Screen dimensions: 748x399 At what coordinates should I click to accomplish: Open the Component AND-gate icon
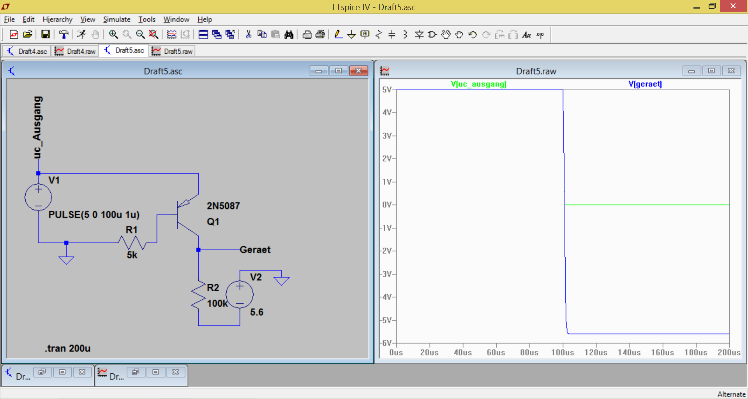432,35
